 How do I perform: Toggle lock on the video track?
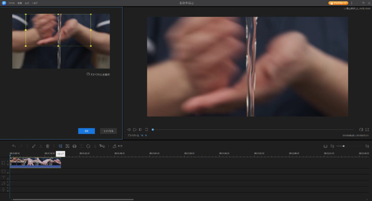coord(8,164)
